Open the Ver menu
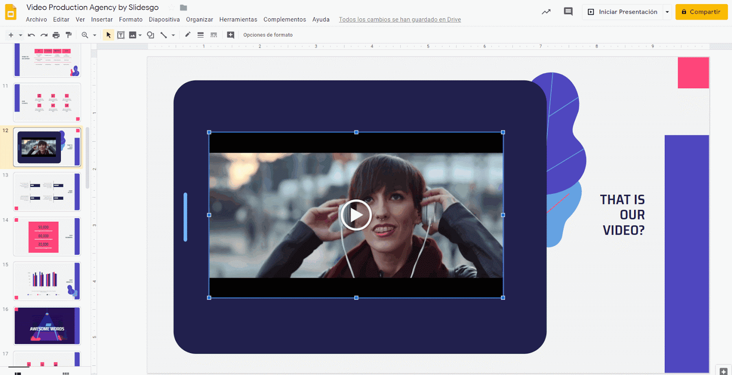The image size is (732, 375). 81,20
